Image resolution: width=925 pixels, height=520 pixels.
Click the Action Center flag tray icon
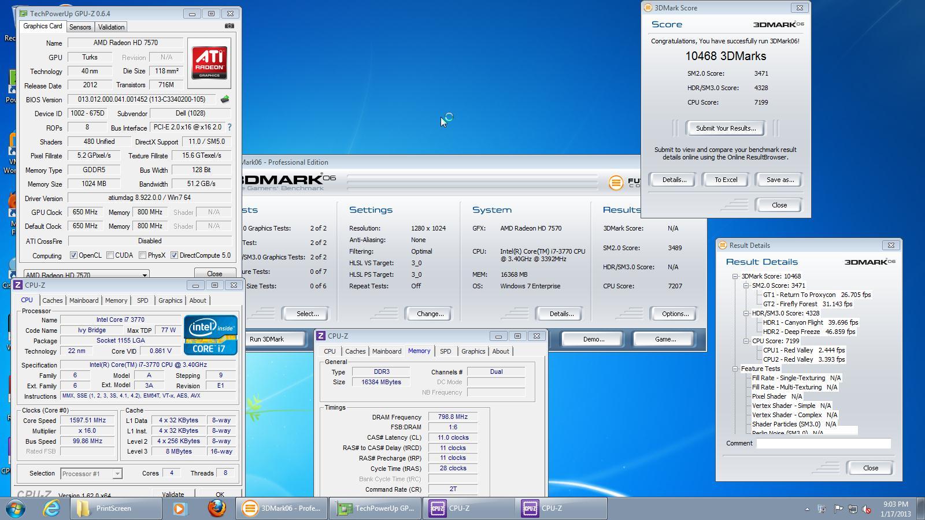coord(838,509)
